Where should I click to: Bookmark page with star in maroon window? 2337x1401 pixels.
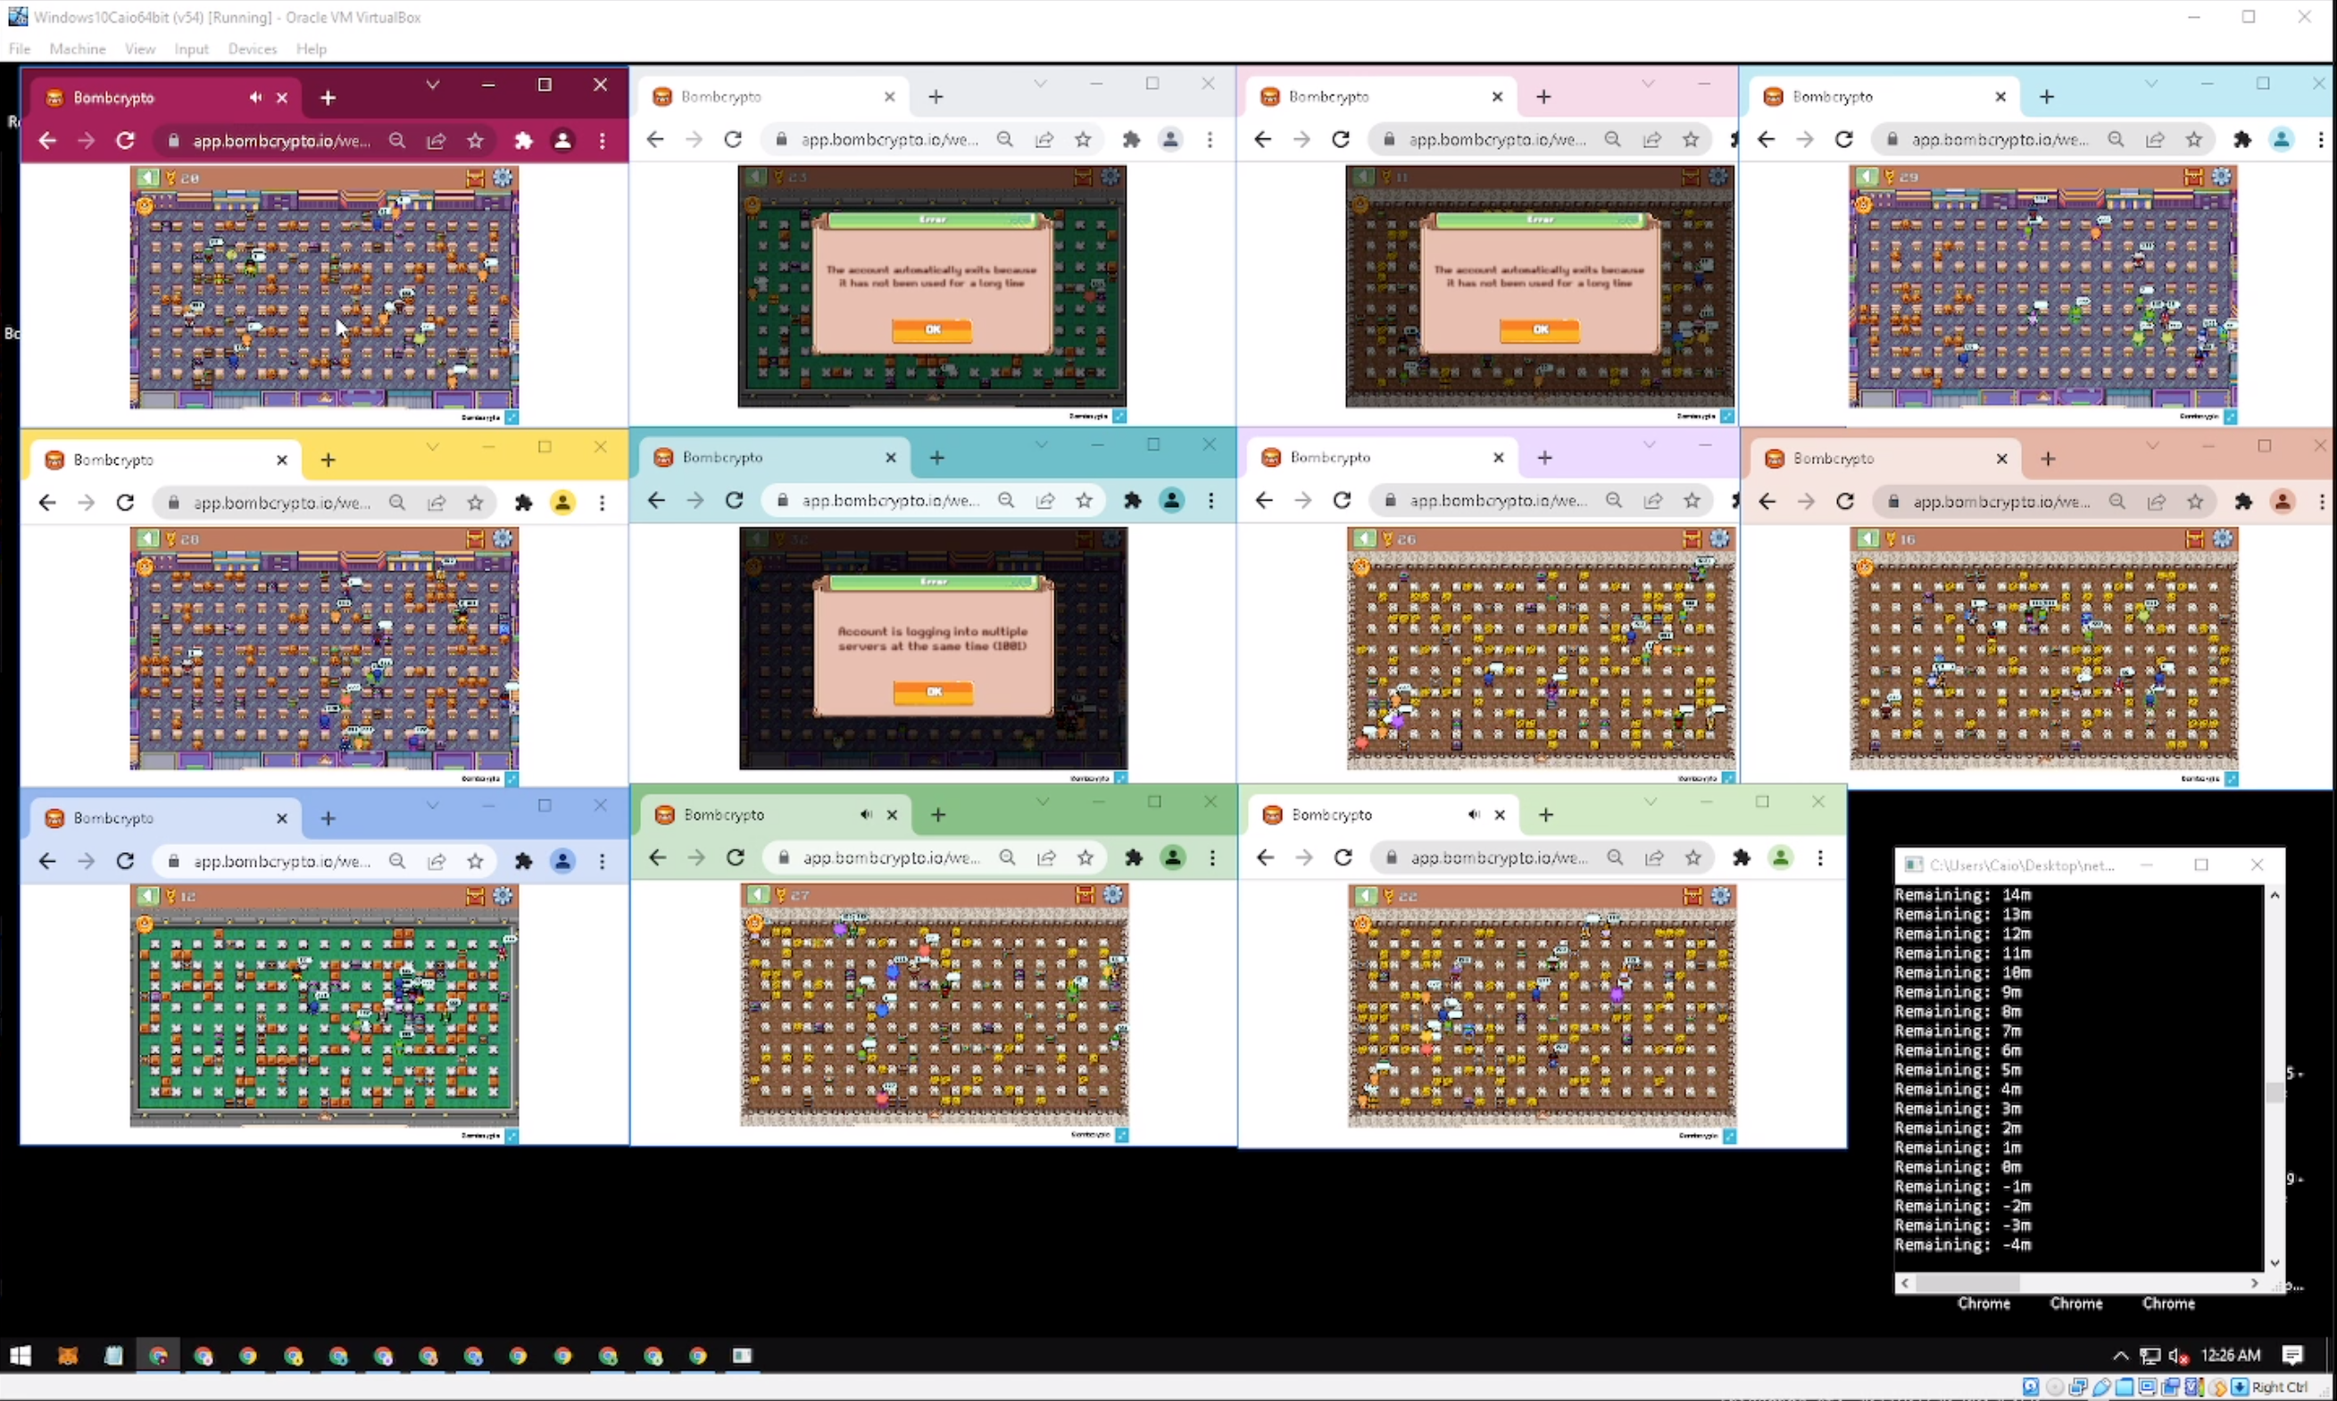(475, 141)
